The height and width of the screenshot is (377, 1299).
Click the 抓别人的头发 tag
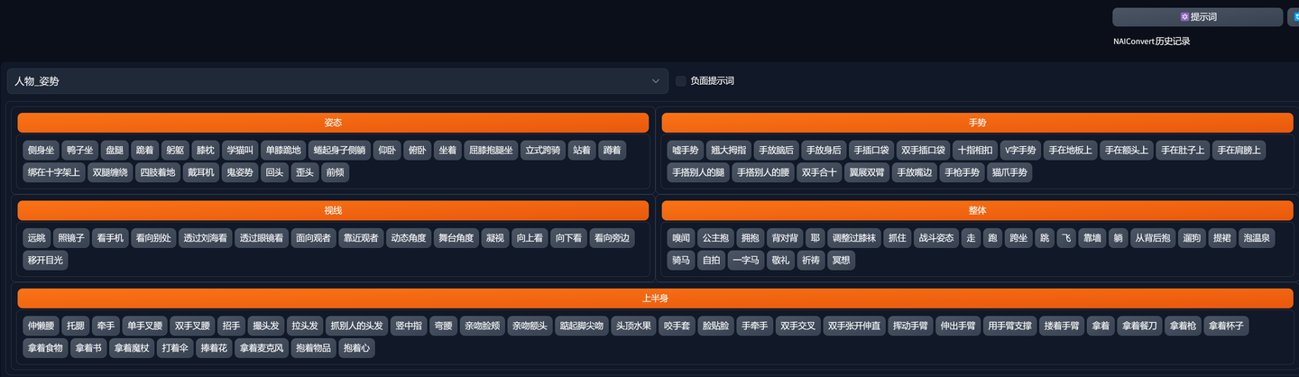(356, 326)
